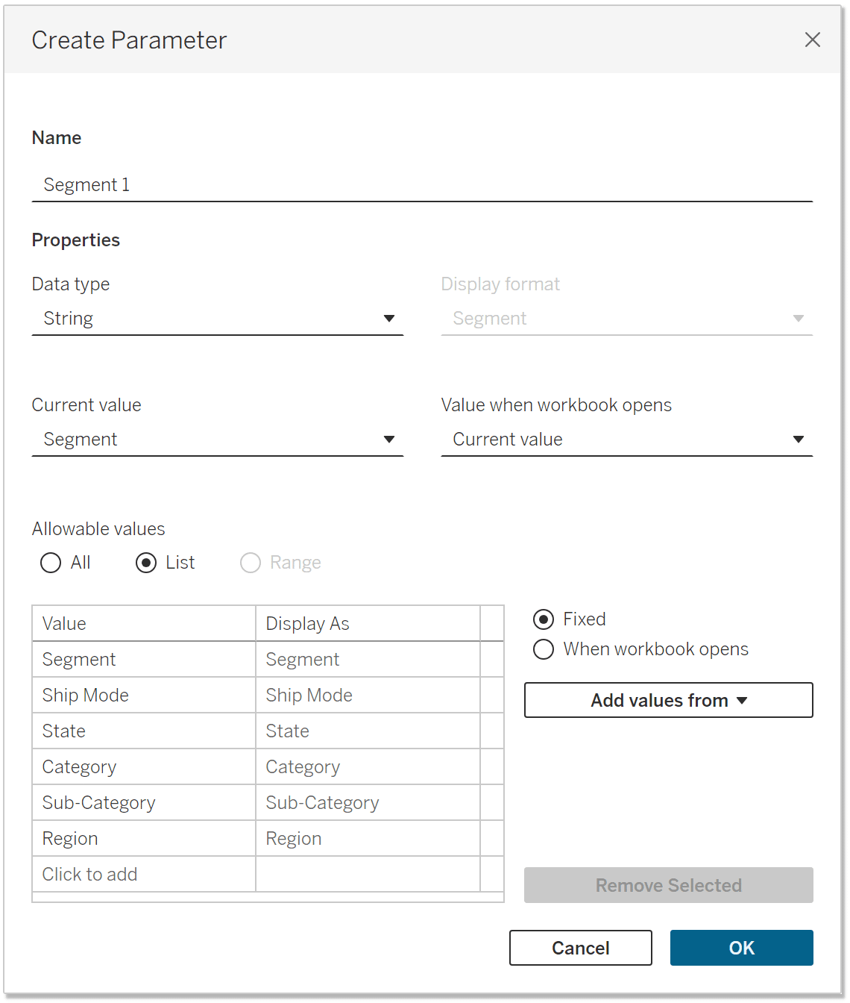Select the Category Display As cell
This screenshot has height=1003, width=850.
click(x=368, y=767)
